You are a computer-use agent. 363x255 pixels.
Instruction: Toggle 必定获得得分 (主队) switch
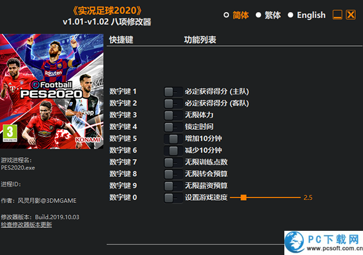174,92
